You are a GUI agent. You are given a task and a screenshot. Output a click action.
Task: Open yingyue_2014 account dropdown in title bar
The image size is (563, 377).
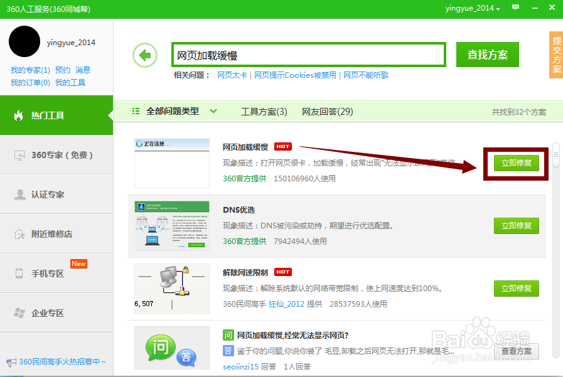click(x=473, y=8)
